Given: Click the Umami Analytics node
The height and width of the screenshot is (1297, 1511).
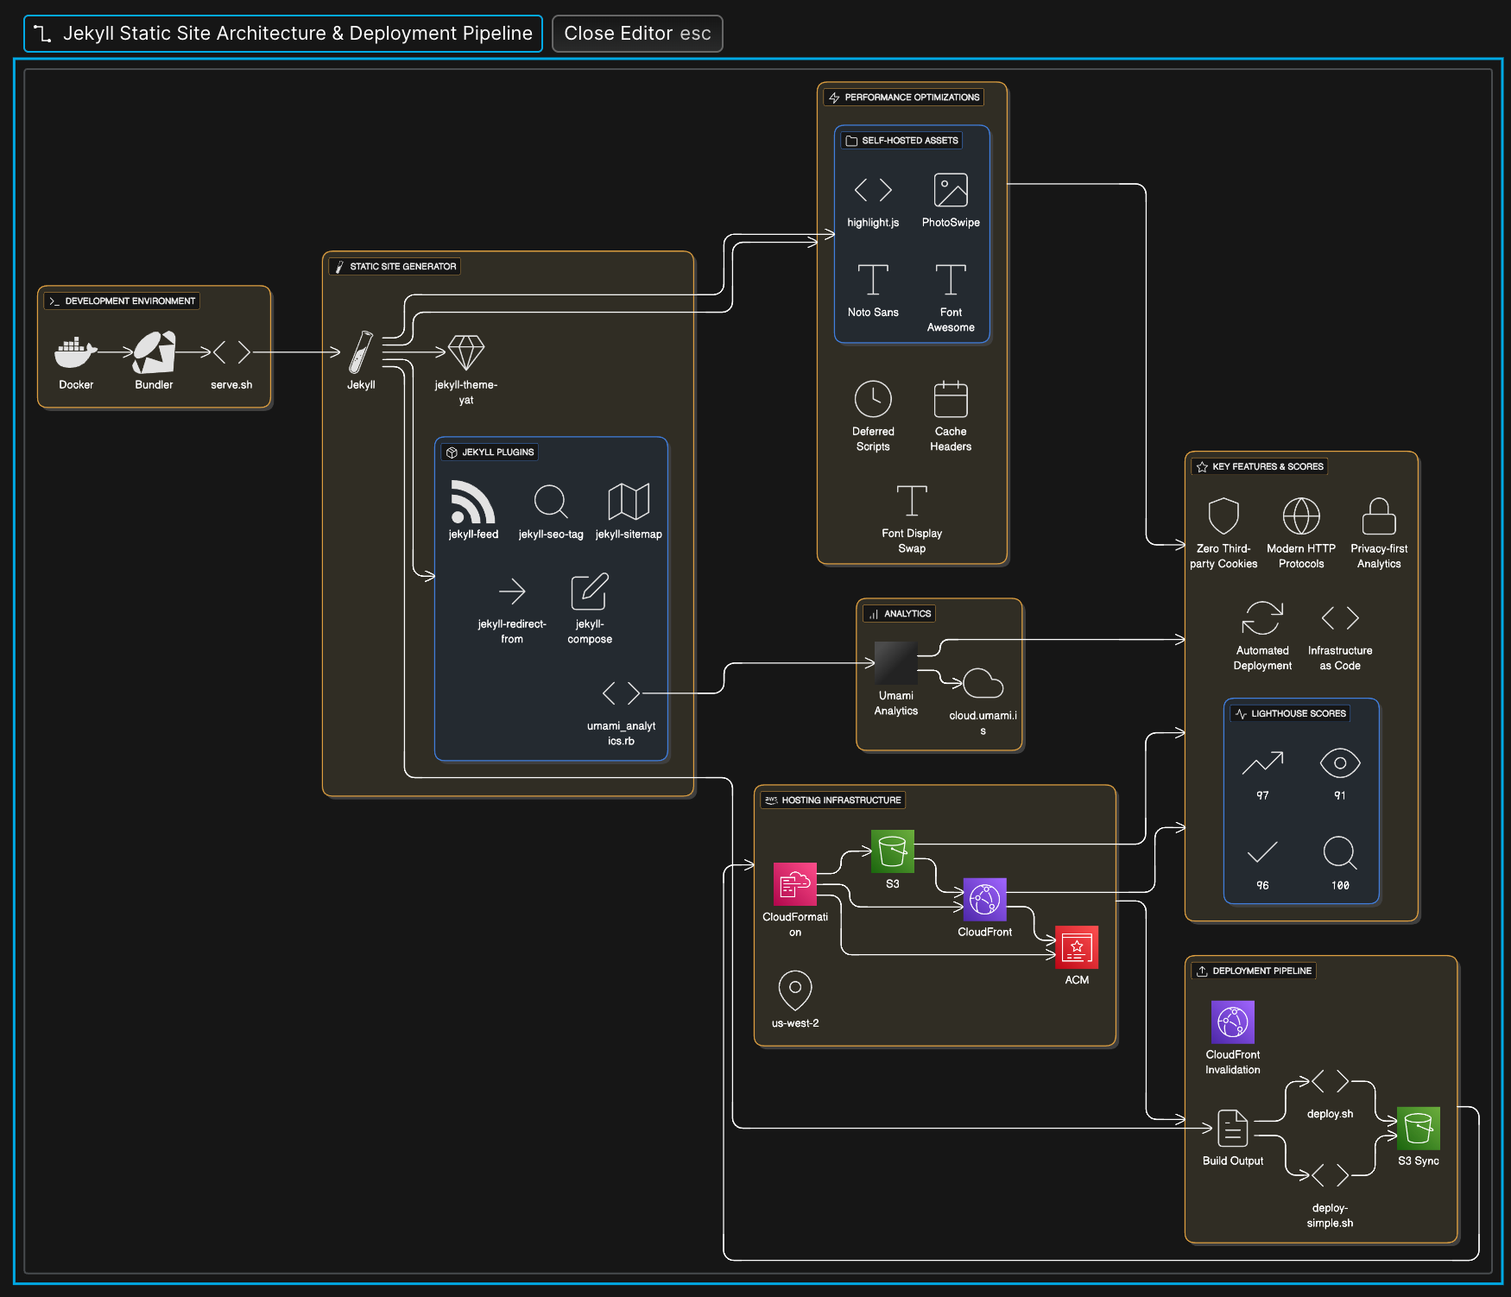Looking at the screenshot, I should (895, 663).
